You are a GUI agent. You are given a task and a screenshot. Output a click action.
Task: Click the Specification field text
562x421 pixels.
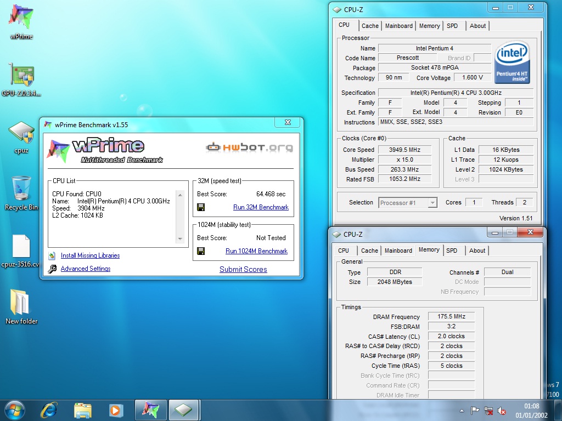coord(456,93)
